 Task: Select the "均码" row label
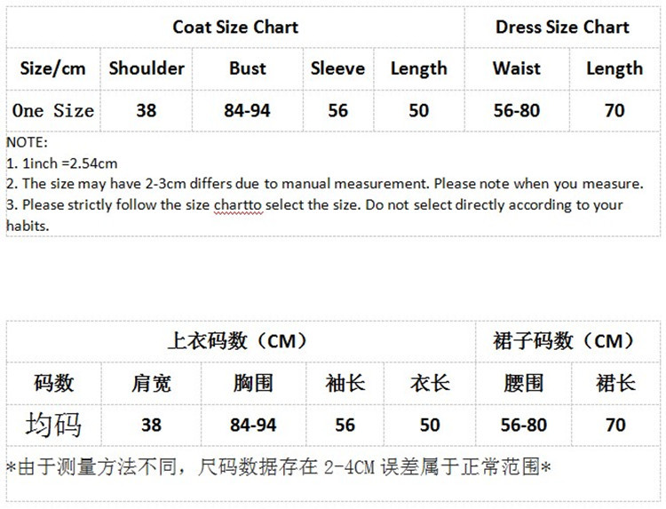[53, 425]
